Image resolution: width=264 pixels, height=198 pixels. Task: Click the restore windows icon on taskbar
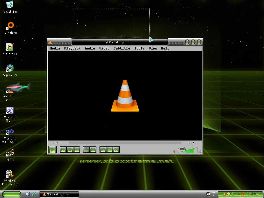coord(214,192)
